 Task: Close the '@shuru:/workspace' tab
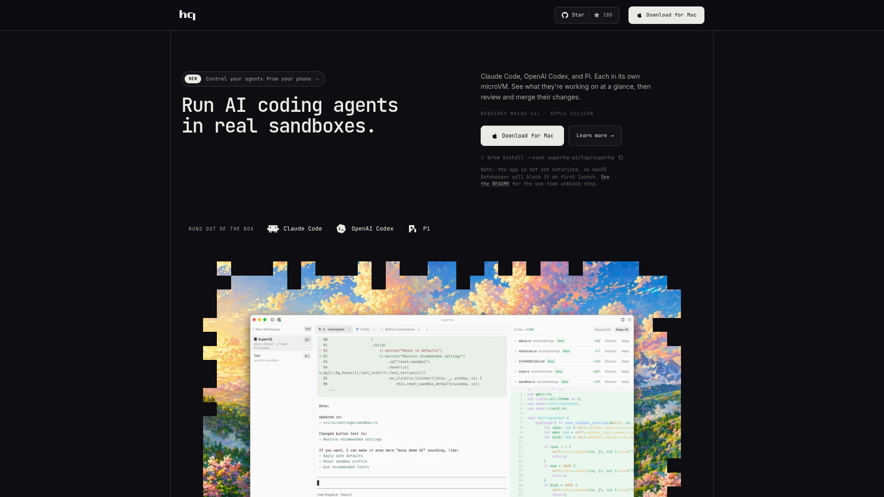(418, 329)
